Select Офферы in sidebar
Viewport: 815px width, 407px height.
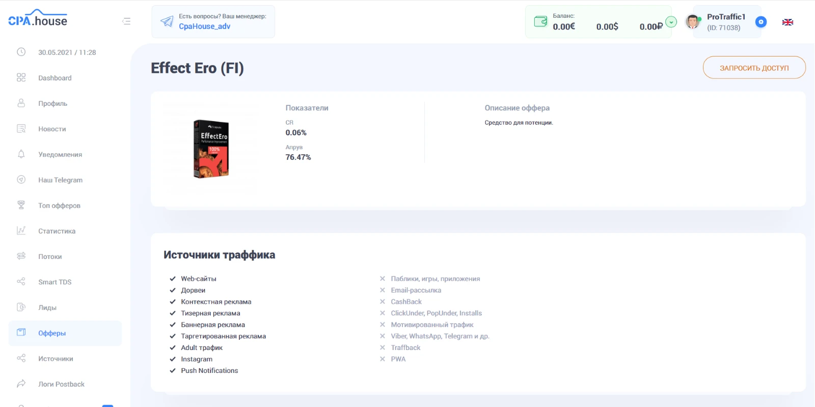(x=65, y=333)
